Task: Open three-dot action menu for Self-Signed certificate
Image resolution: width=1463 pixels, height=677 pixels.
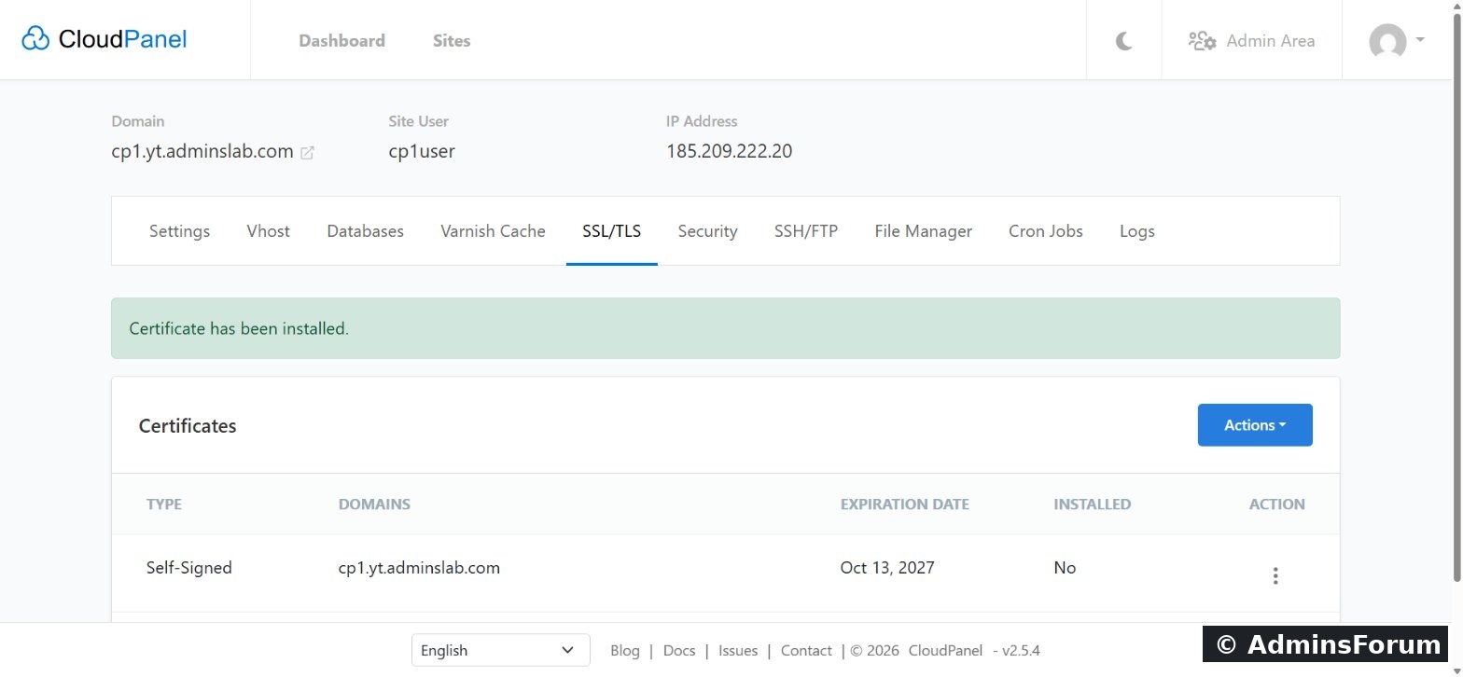Action: (x=1275, y=575)
